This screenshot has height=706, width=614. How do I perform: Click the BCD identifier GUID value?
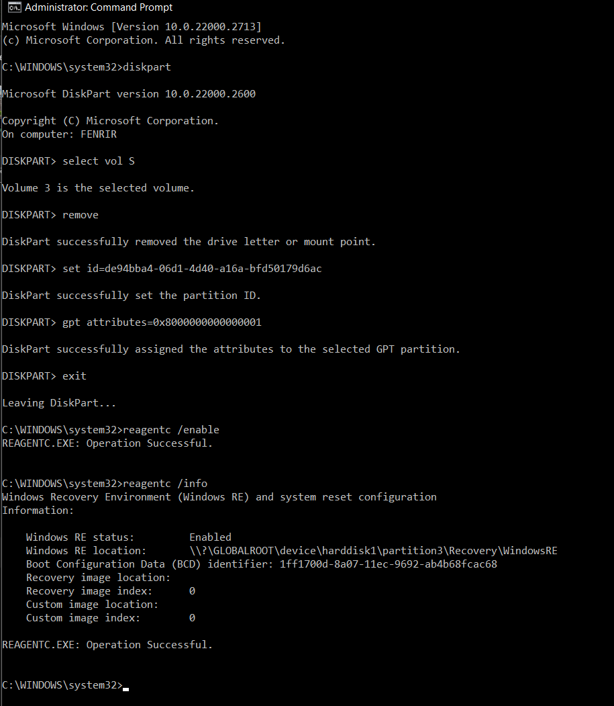[x=388, y=564]
